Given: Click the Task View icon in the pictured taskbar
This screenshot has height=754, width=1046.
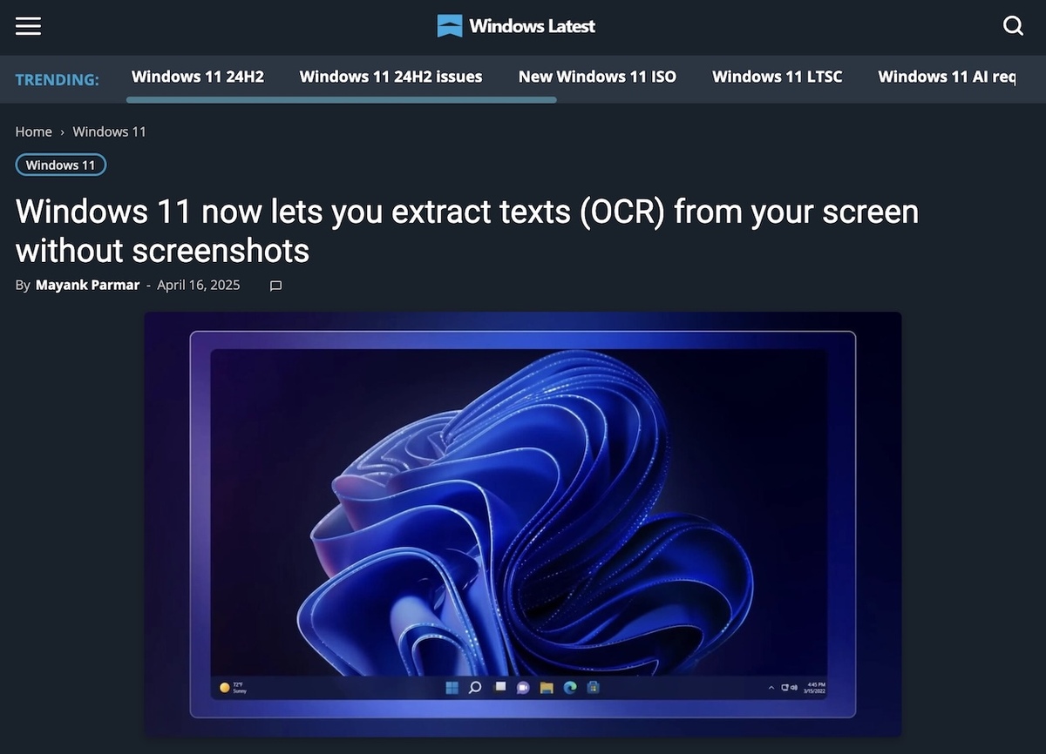Looking at the screenshot, I should click(499, 688).
